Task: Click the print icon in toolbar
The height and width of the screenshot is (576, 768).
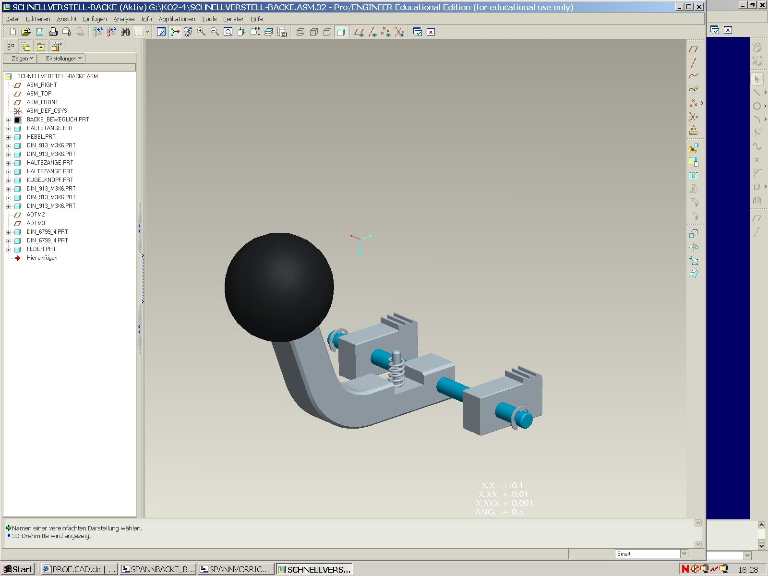Action: pyautogui.click(x=53, y=32)
